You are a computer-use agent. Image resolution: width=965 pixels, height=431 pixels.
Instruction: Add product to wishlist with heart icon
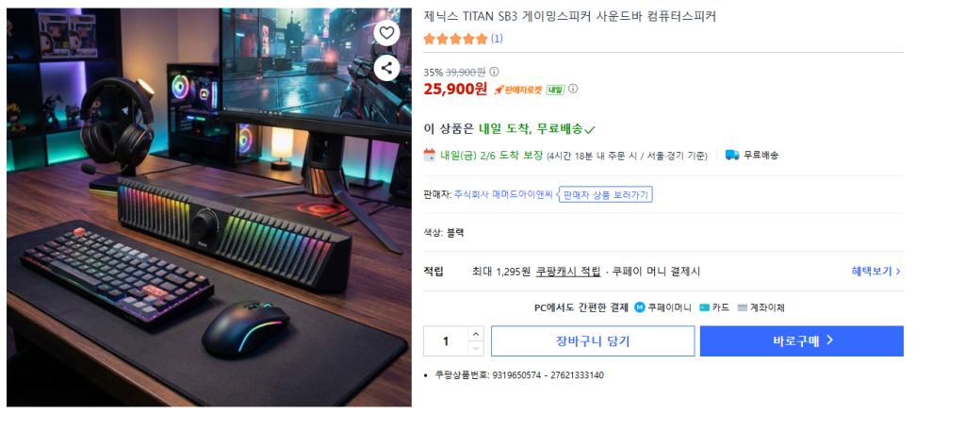[386, 33]
